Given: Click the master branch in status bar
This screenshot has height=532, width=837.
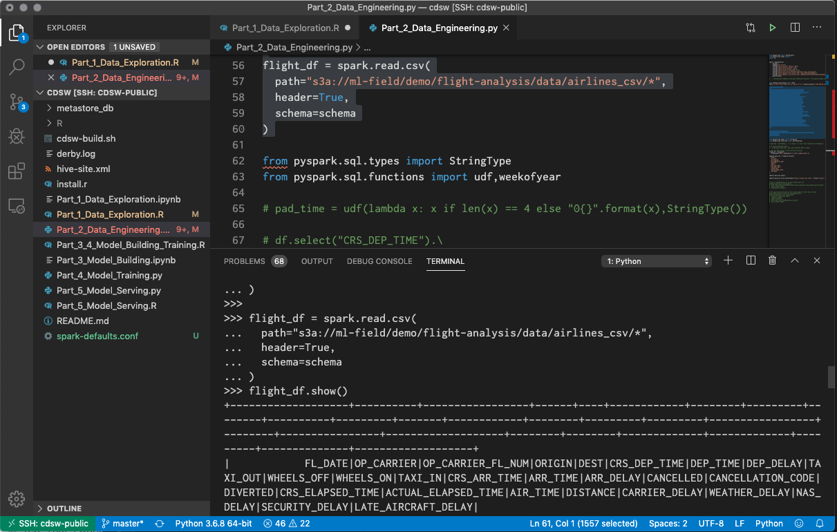Looking at the screenshot, I should (x=122, y=524).
